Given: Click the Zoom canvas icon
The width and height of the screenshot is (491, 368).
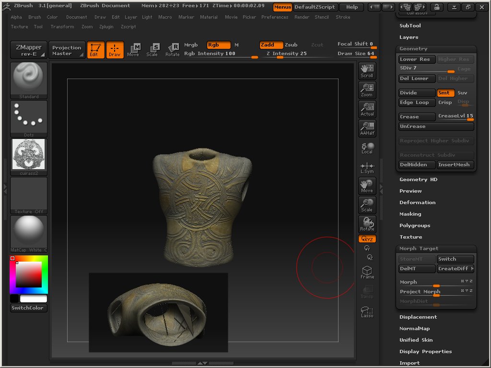Looking at the screenshot, I should (x=367, y=90).
